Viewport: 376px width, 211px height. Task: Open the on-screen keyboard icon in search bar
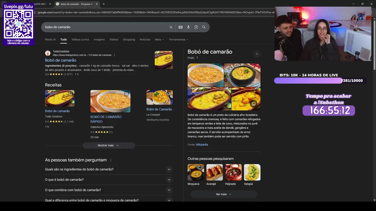pos(181,27)
